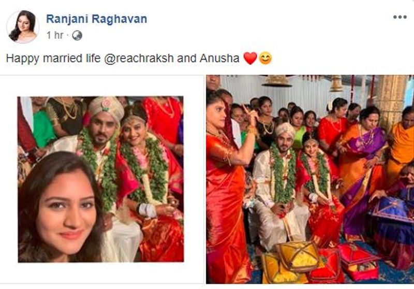Open the right wedding ceremony photo
The image size is (414, 289).
310,179
